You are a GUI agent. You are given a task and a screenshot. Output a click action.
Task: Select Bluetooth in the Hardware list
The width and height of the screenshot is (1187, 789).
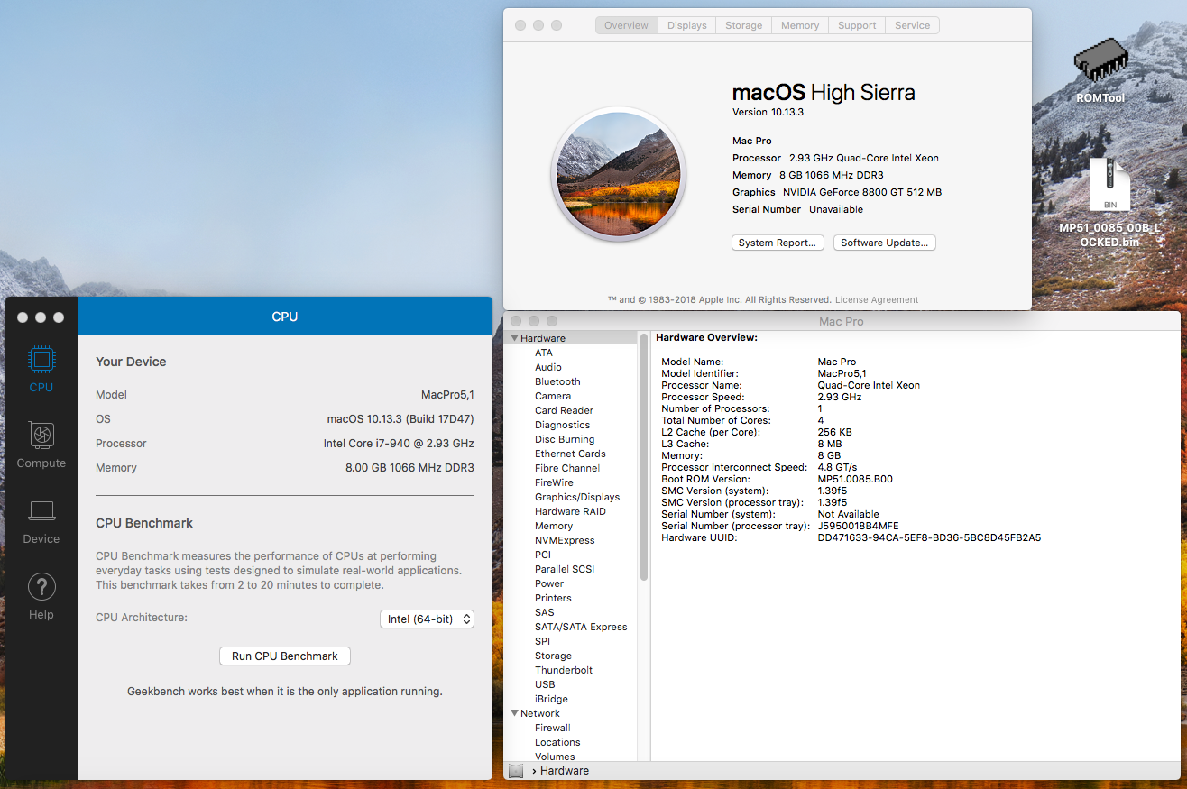tap(557, 381)
